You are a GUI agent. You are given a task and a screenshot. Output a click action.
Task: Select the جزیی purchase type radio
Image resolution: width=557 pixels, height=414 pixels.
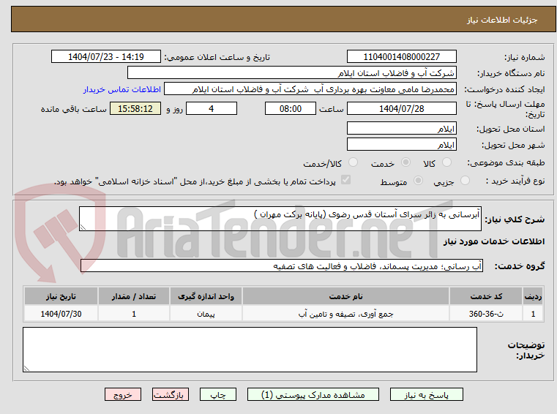point(465,181)
